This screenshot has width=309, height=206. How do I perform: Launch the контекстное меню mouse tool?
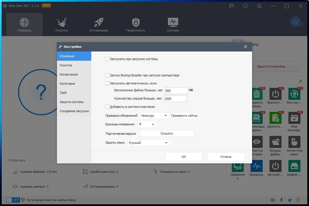coord(294,146)
